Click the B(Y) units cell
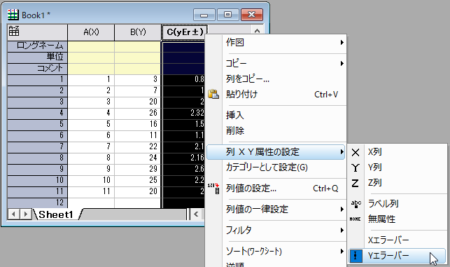The height and width of the screenshot is (267, 450). 138,57
